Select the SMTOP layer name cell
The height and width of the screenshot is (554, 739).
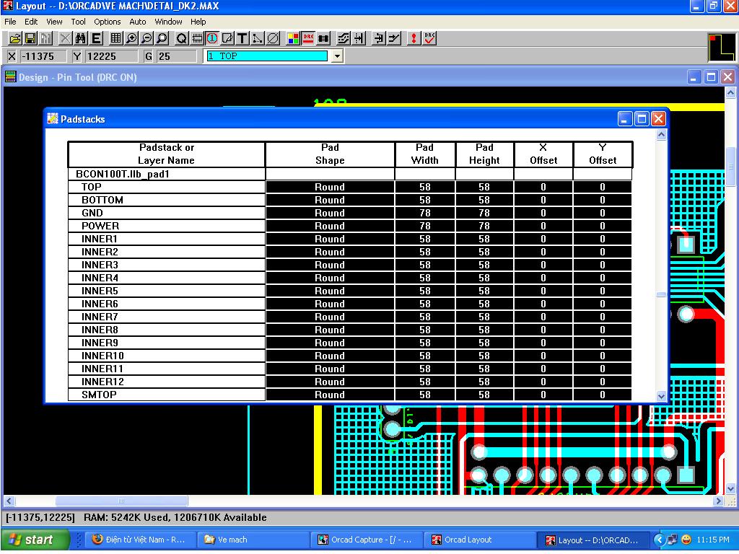pyautogui.click(x=167, y=395)
